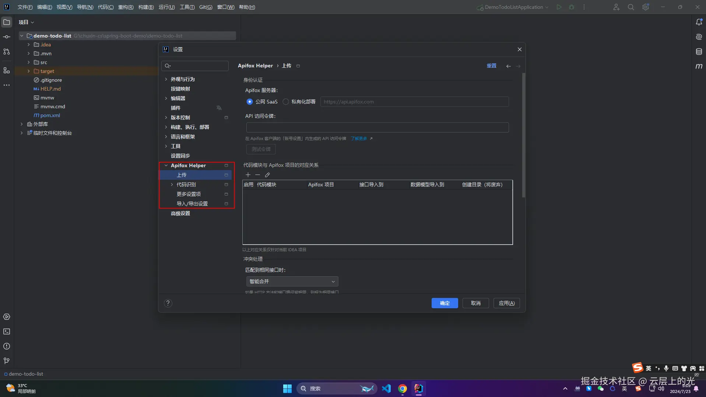The height and width of the screenshot is (397, 706).
Task: Open the Code With Me icon
Action: click(x=616, y=7)
